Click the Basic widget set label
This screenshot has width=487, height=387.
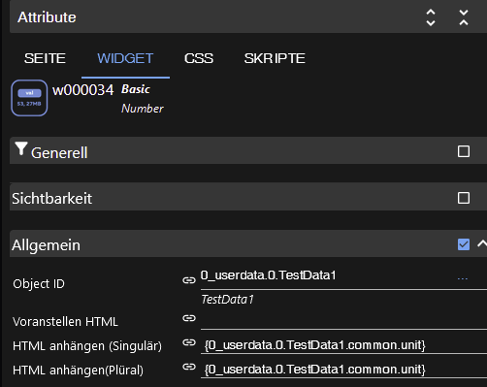coord(136,89)
